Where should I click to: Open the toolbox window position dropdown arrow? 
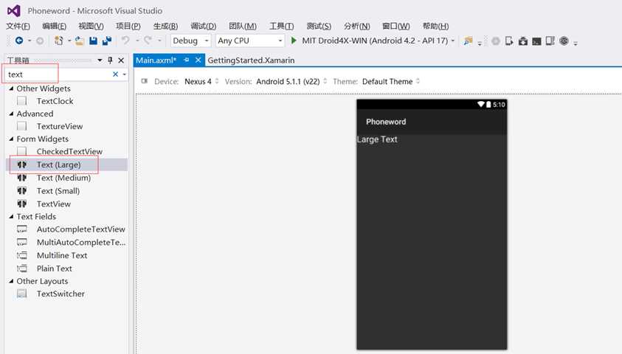(x=100, y=60)
